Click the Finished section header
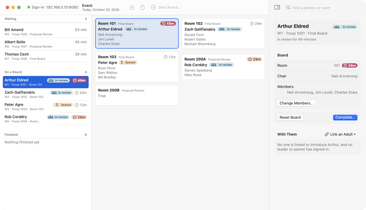Viewport: 366px width, 210px height. click(46, 135)
